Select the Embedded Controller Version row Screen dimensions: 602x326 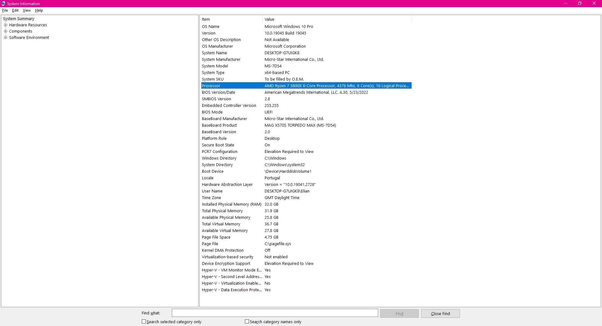click(306, 106)
